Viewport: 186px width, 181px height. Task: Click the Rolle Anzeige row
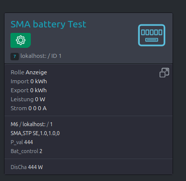[29, 72]
